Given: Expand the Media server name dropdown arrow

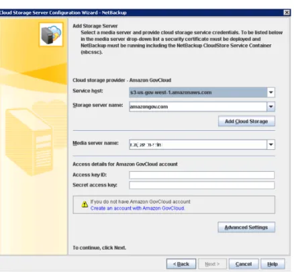Looking at the screenshot, I should click(271, 144).
